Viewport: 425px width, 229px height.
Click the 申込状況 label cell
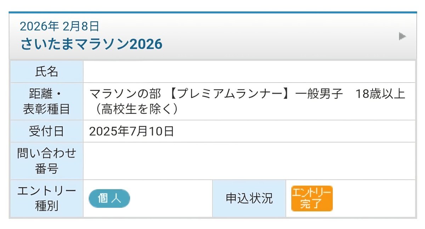249,199
